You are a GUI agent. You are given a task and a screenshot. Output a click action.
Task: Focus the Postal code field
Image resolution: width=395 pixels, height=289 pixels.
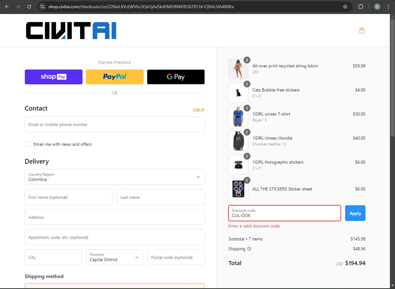tap(176, 257)
